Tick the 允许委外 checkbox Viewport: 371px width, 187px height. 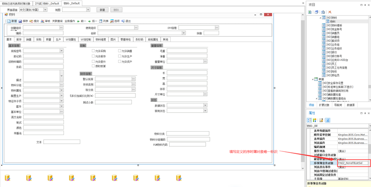93,61
